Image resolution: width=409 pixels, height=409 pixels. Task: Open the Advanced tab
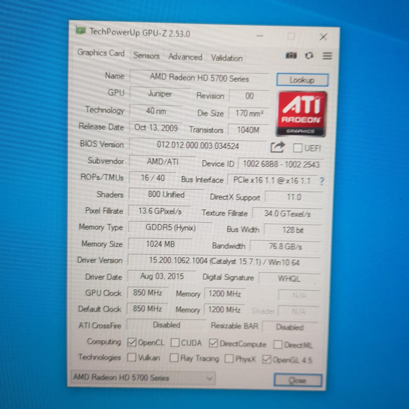185,57
